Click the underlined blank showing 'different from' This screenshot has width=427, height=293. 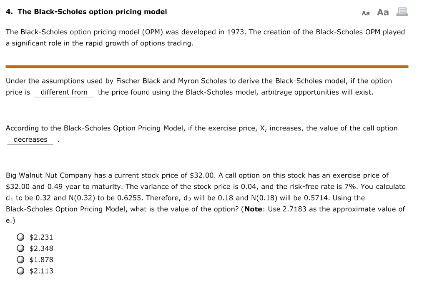(x=64, y=92)
